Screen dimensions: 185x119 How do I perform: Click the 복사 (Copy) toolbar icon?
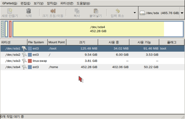point(77,11)
